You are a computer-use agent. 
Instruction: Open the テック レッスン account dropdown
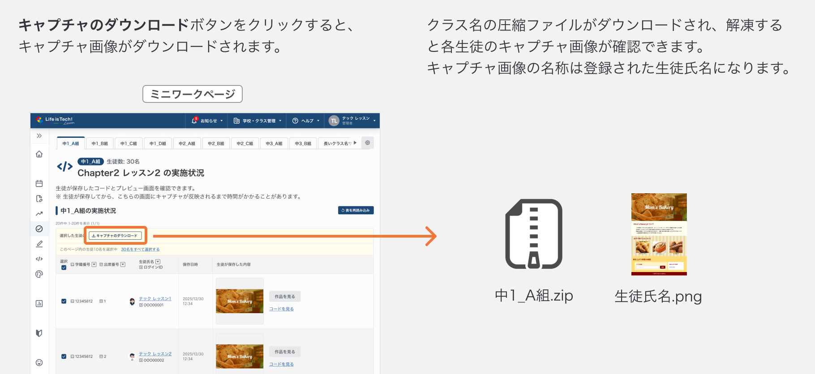(x=374, y=121)
